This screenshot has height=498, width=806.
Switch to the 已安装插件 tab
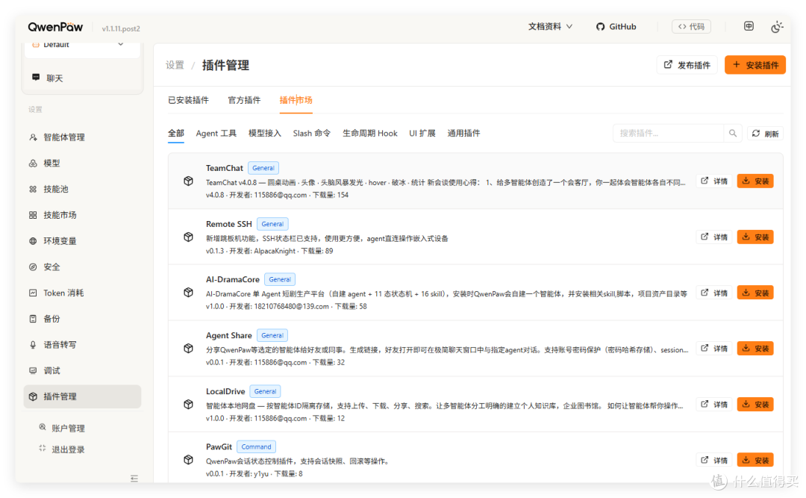(x=188, y=100)
